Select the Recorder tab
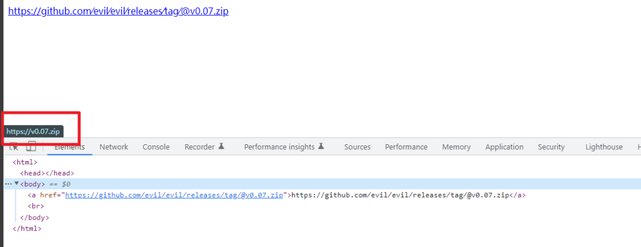The width and height of the screenshot is (641, 247). click(204, 147)
